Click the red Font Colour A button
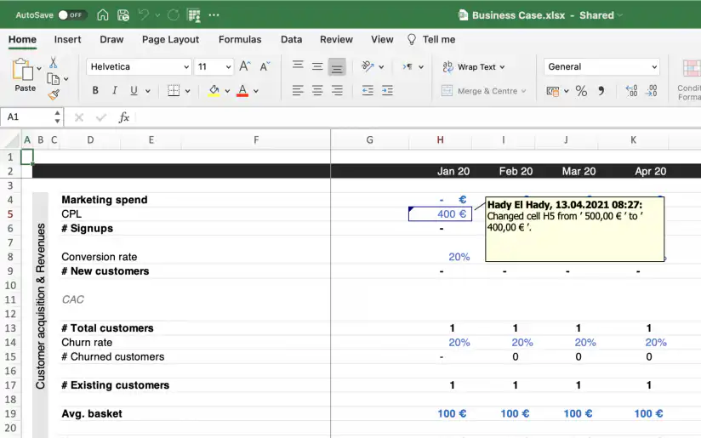 pyautogui.click(x=242, y=91)
